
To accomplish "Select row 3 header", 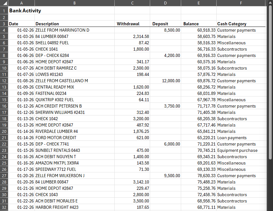I will [4, 24].
